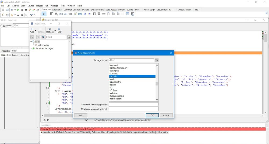Screen dimensions: 269x144
Task: Click Help button in Project Inspector
Action: click(59, 31)
